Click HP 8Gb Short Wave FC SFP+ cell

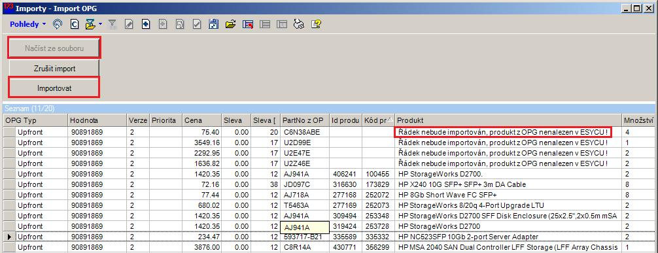click(x=508, y=195)
